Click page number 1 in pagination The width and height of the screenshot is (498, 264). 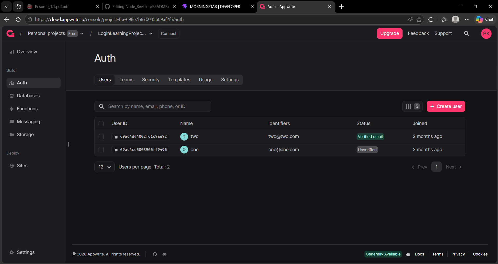pos(437,167)
